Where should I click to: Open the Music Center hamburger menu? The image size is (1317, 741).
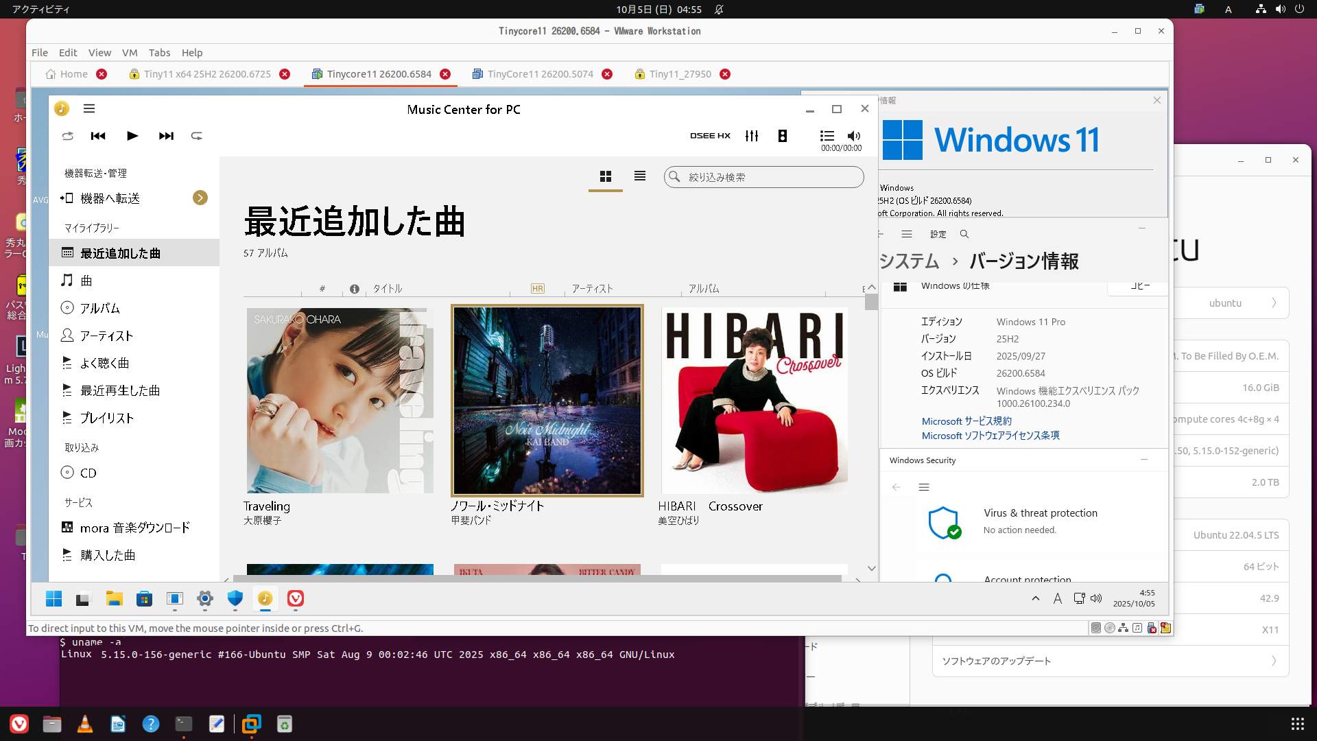89,108
